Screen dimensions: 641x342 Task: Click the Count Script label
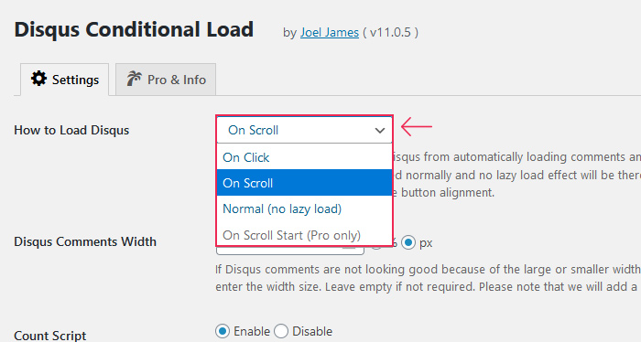click(49, 336)
